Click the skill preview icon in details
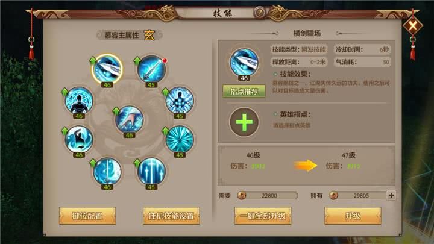Viewport: 434px width, 244px height. pyautogui.click(x=244, y=63)
